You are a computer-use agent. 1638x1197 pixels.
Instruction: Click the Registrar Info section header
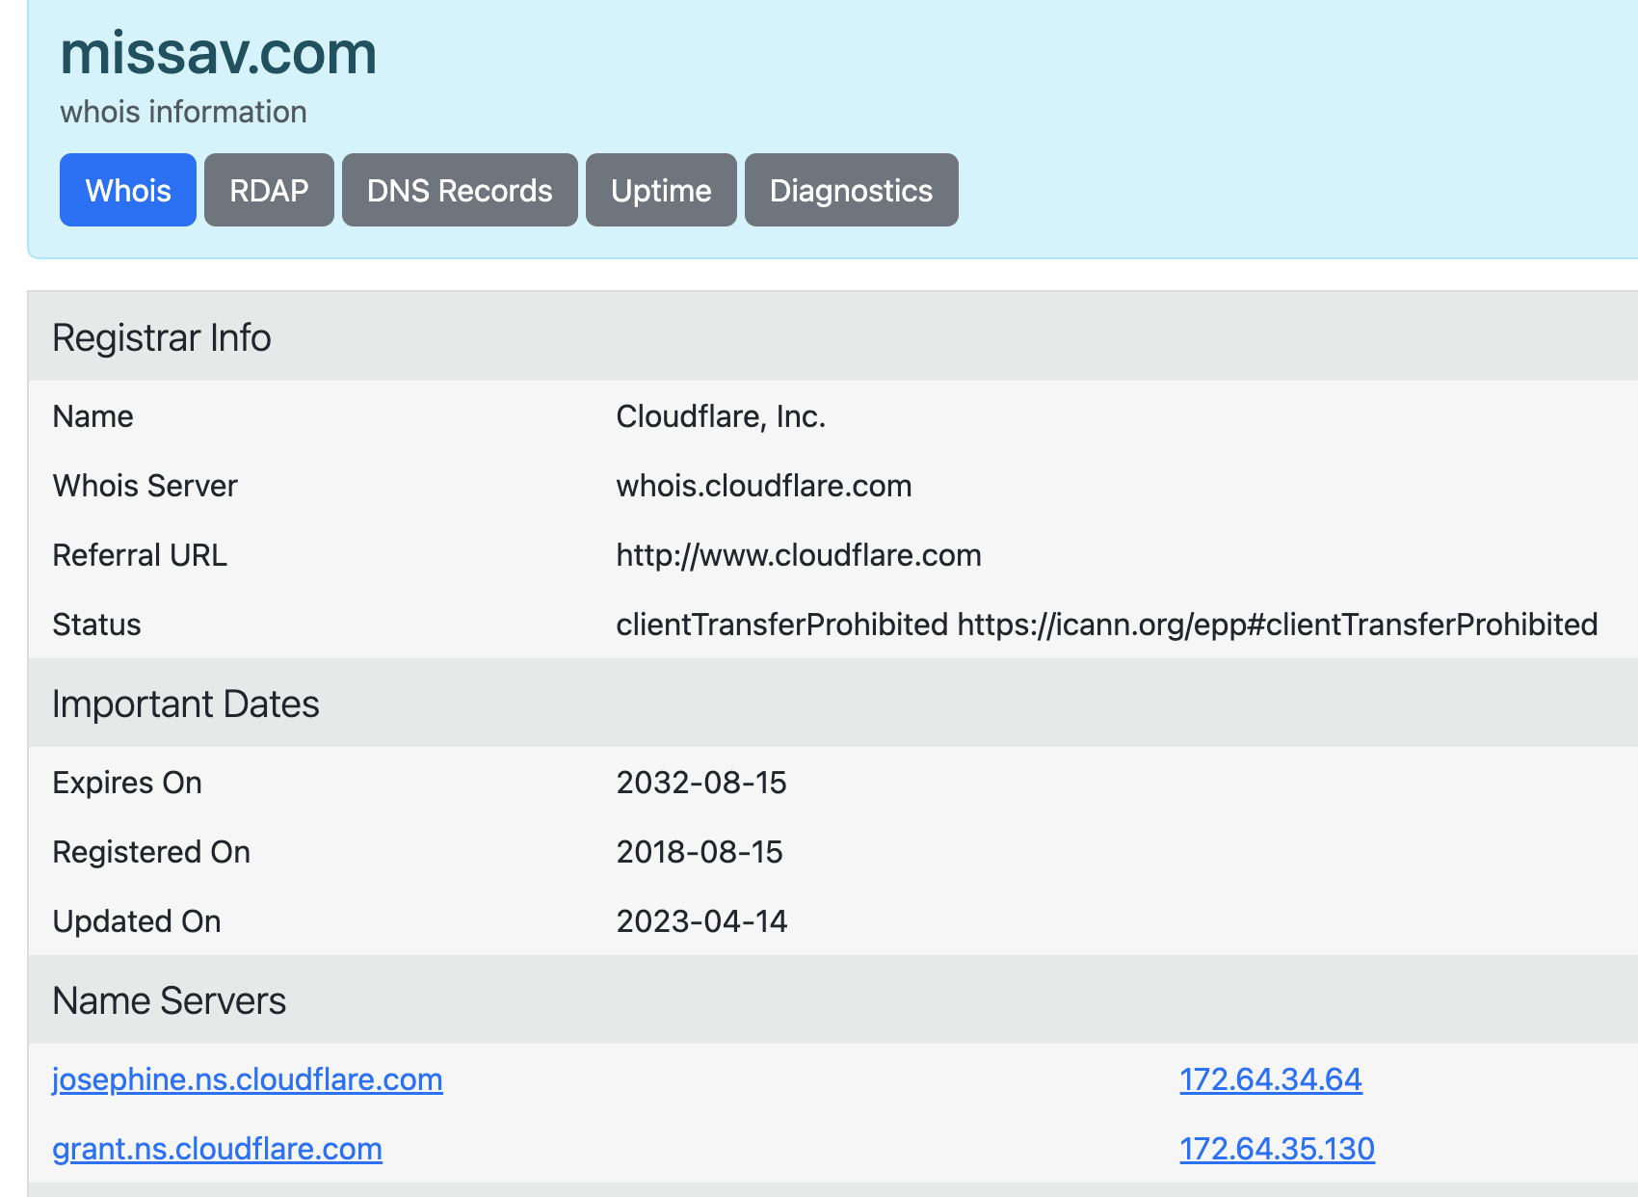(162, 338)
